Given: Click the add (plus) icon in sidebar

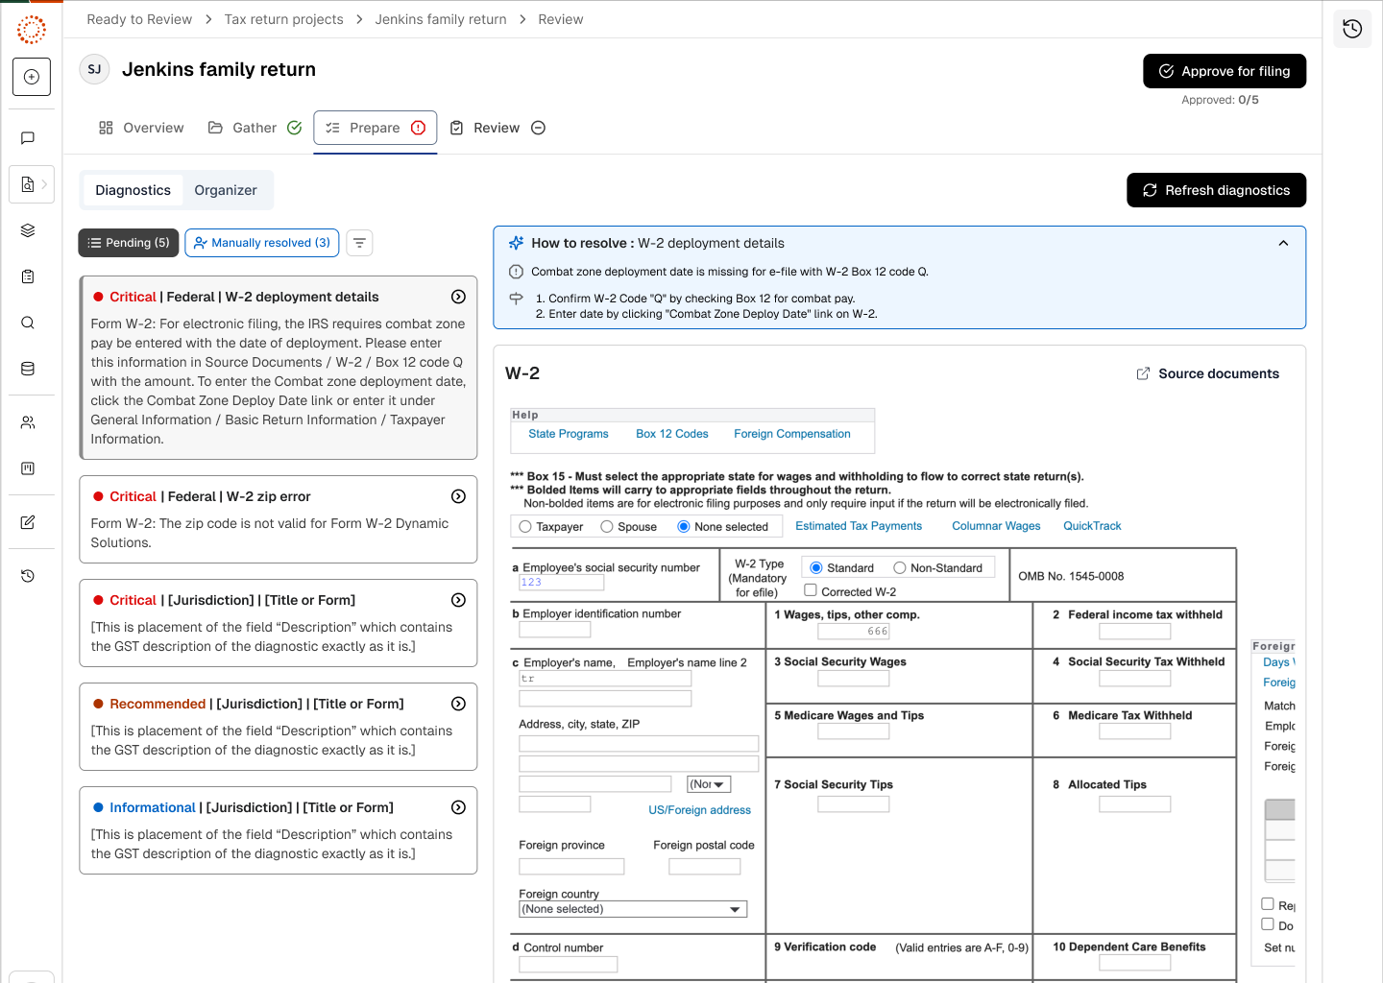Looking at the screenshot, I should [x=32, y=77].
